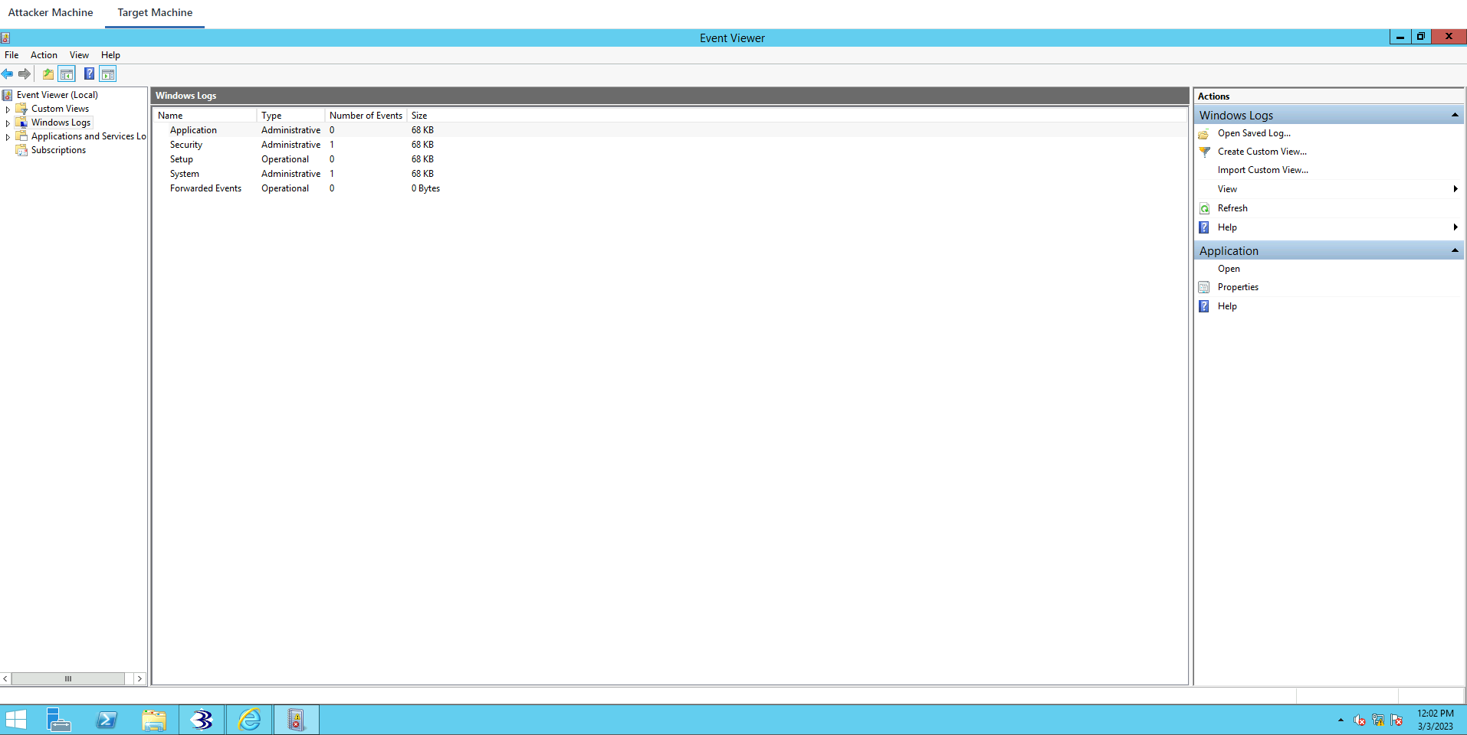The image size is (1467, 735).
Task: Click the Subscriptions icon in tree
Action: [22, 150]
